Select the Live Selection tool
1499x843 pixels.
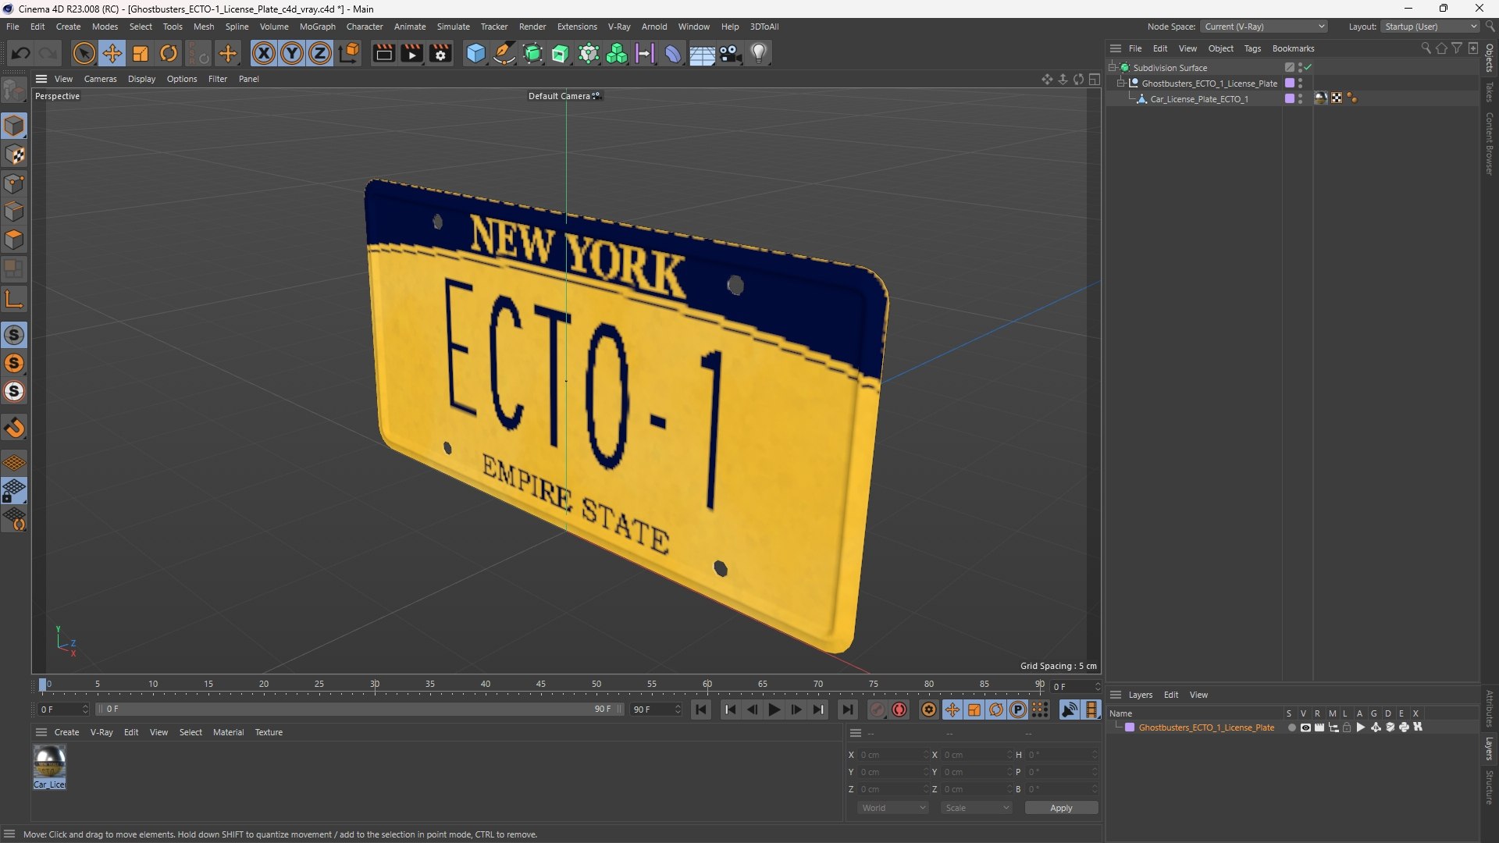84,53
